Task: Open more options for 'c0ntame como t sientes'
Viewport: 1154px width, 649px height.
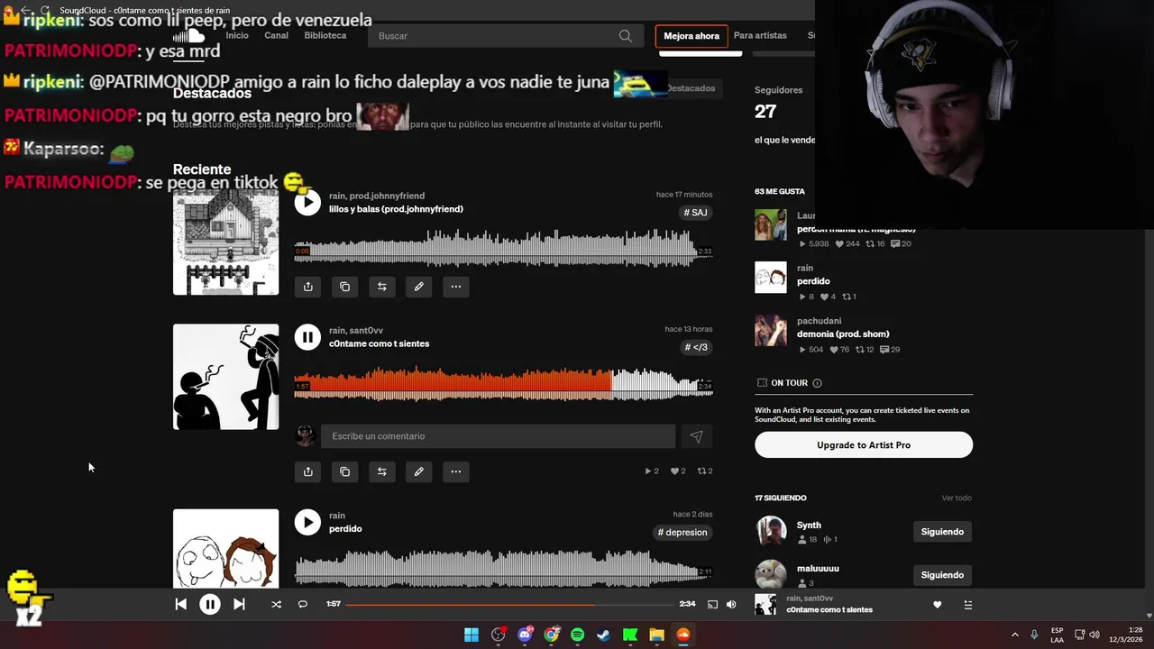Action: [455, 471]
